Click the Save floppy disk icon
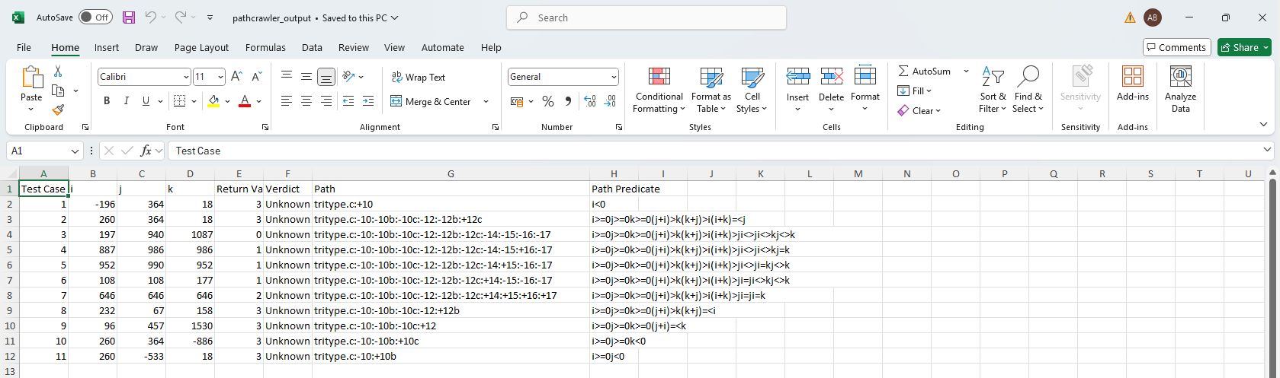This screenshot has height=378, width=1280. coord(129,17)
